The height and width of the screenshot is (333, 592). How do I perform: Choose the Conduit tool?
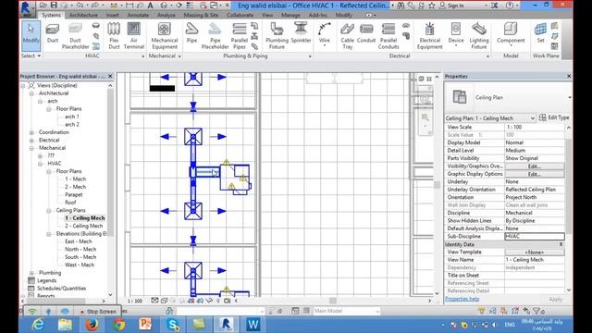366,33
